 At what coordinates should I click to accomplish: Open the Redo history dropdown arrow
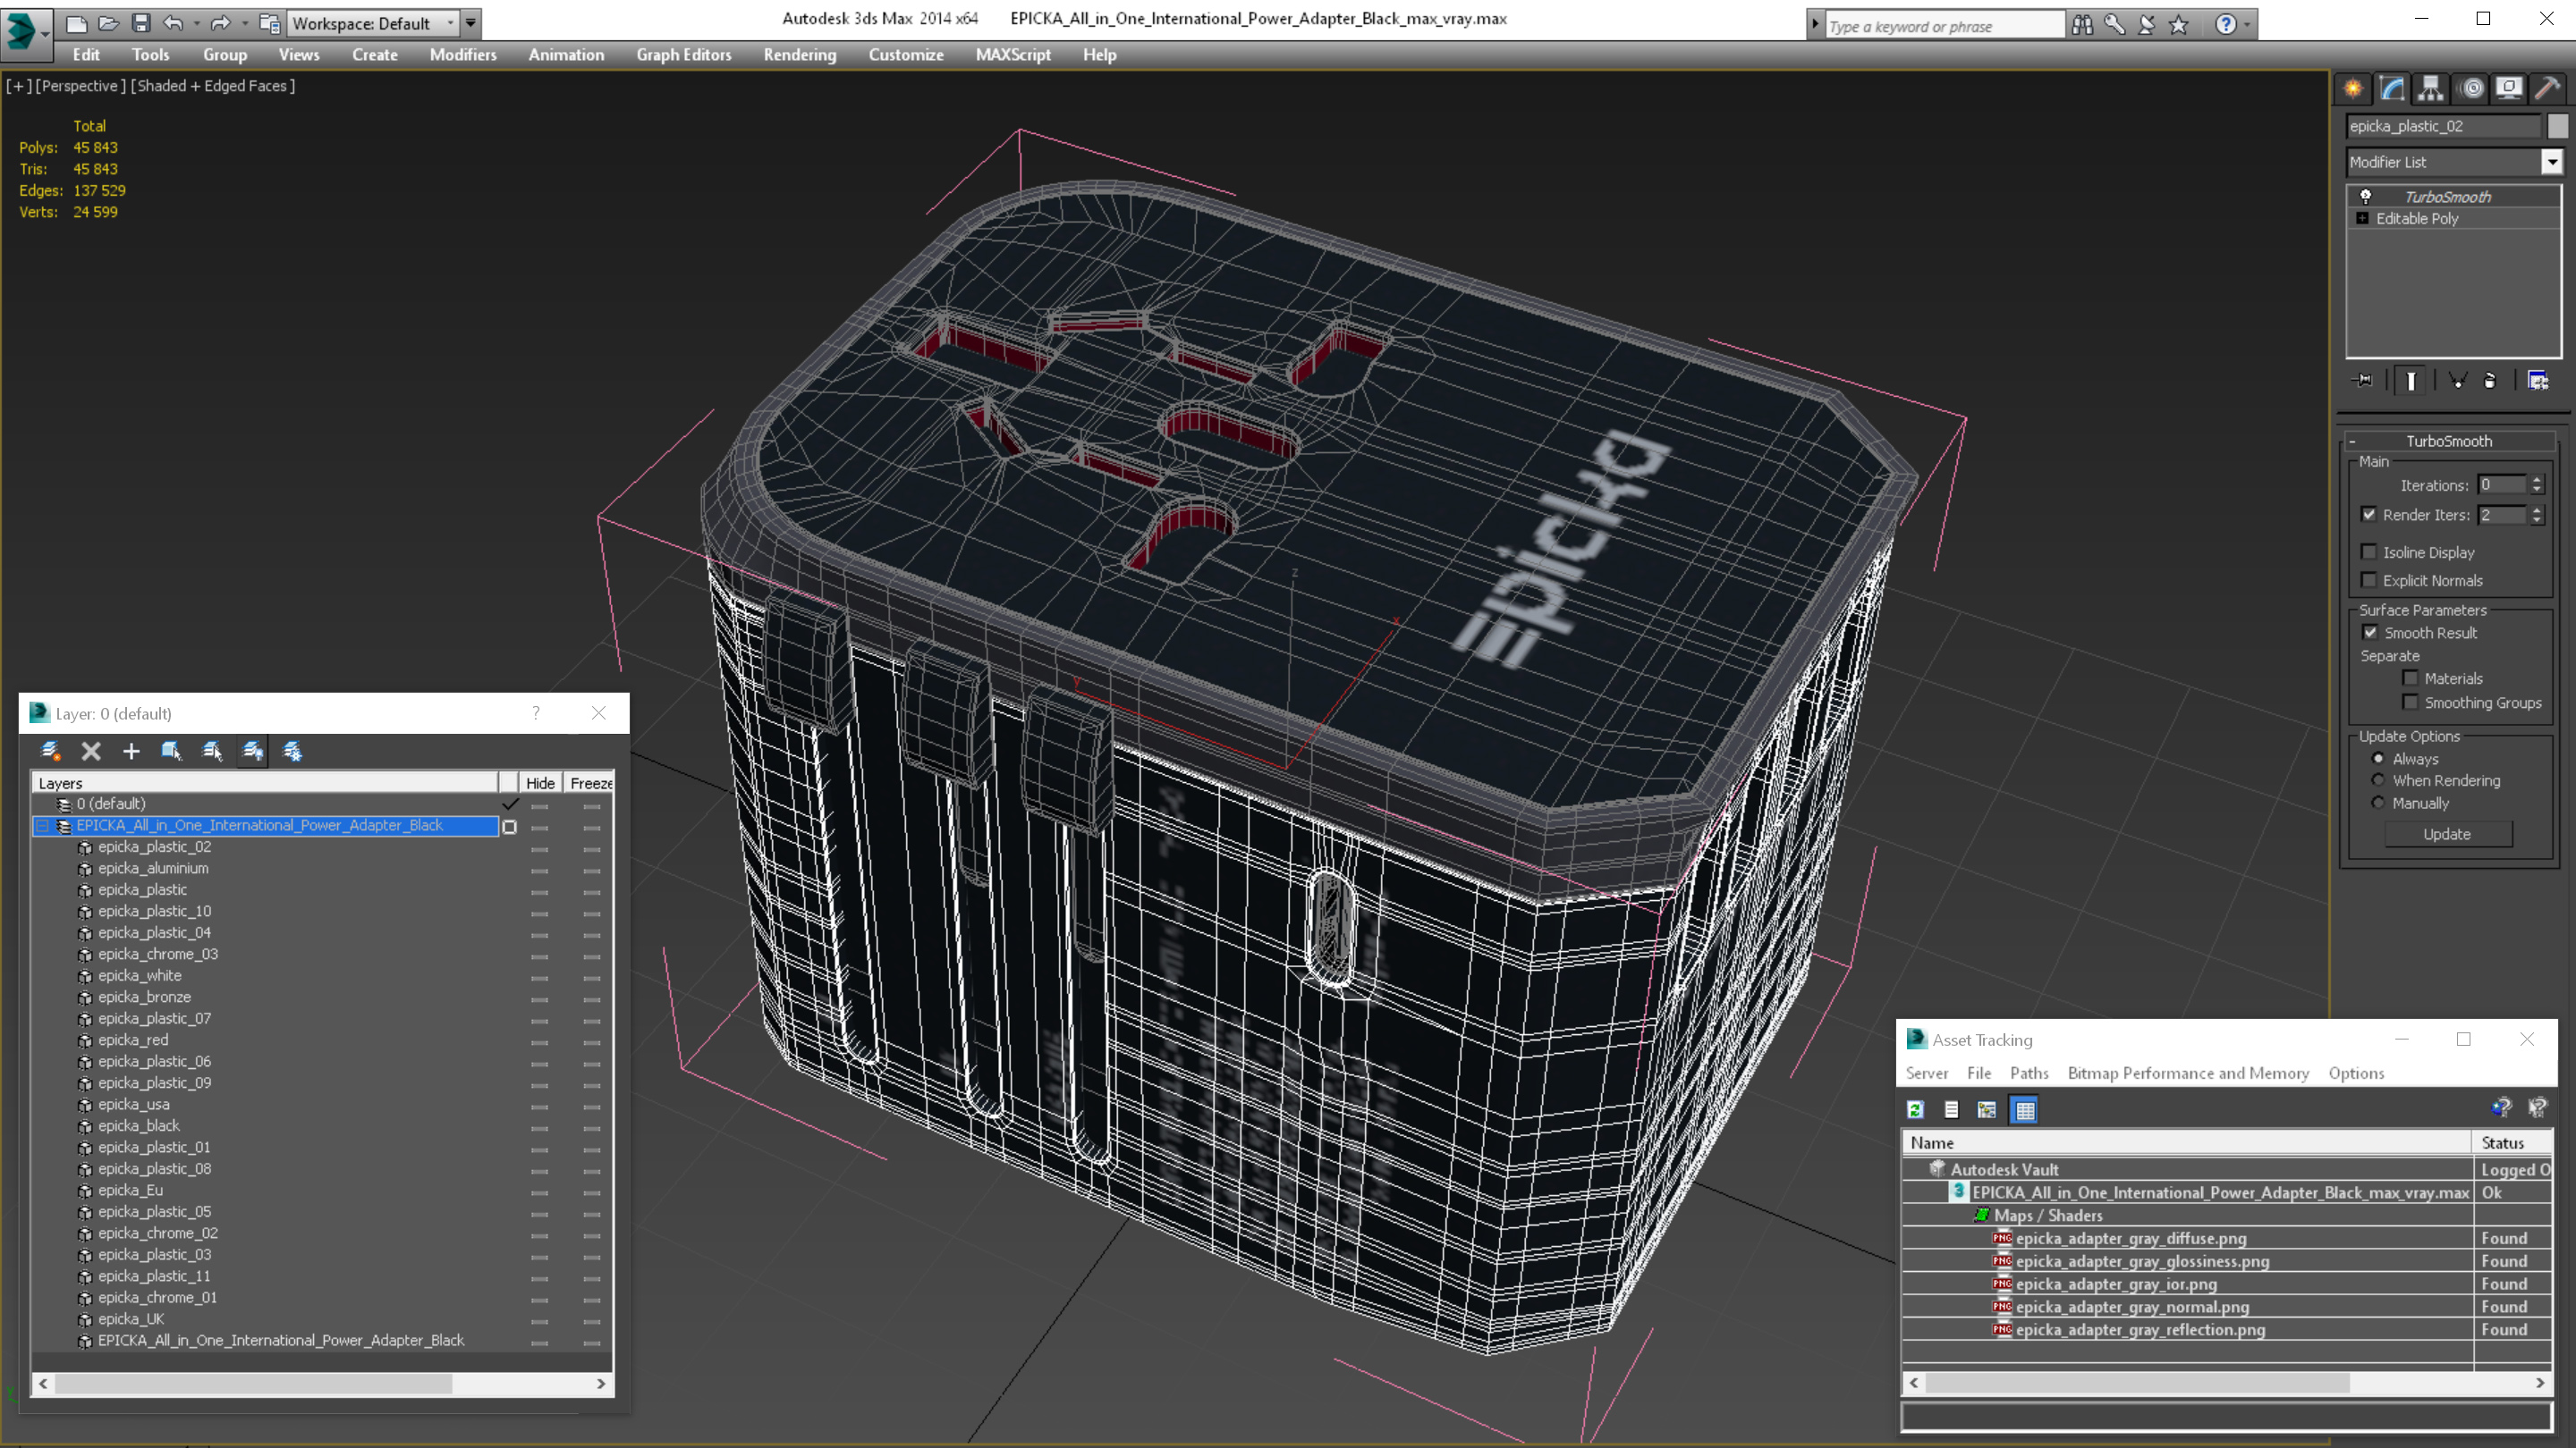point(244,23)
